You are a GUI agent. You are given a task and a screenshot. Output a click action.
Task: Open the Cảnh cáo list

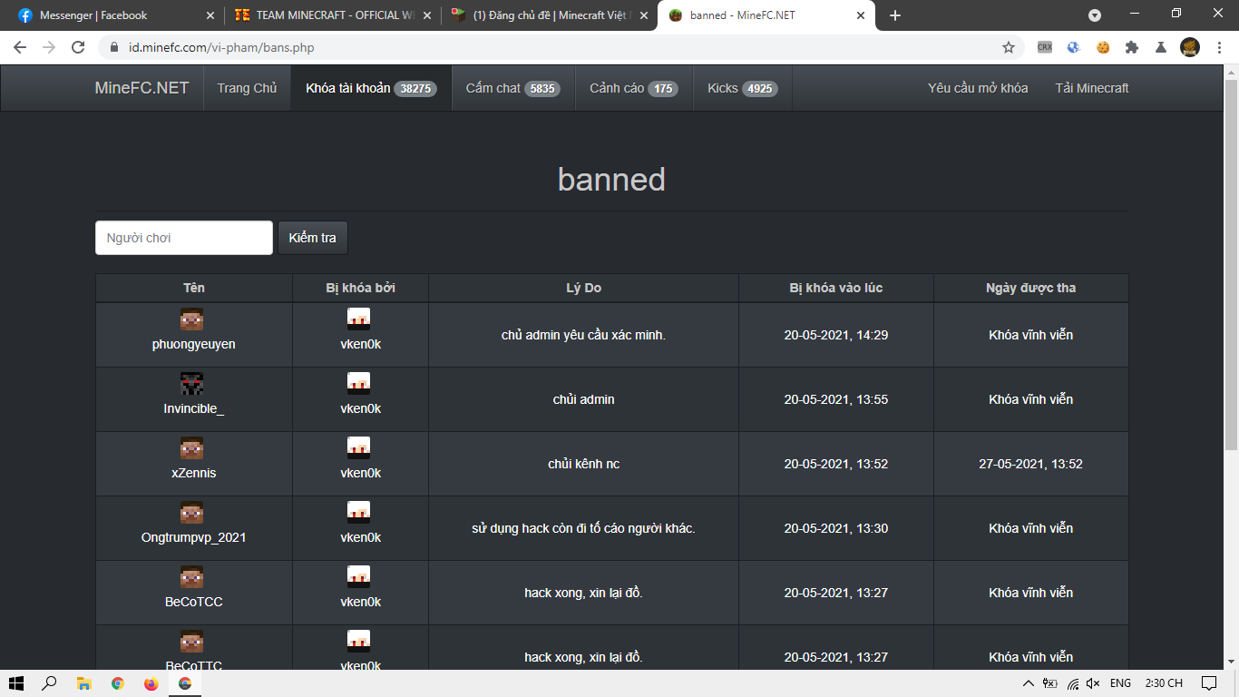634,88
